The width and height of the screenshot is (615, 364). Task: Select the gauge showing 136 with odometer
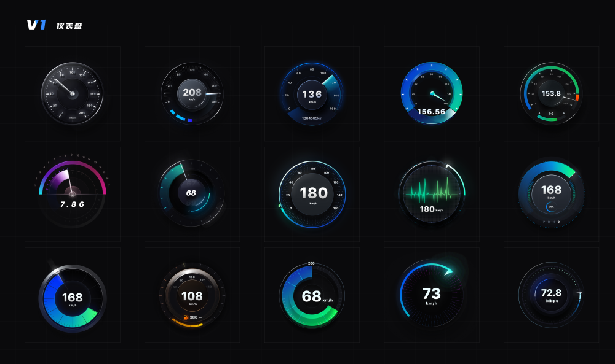pyautogui.click(x=312, y=94)
